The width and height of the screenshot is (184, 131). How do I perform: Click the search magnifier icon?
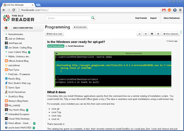93,18
